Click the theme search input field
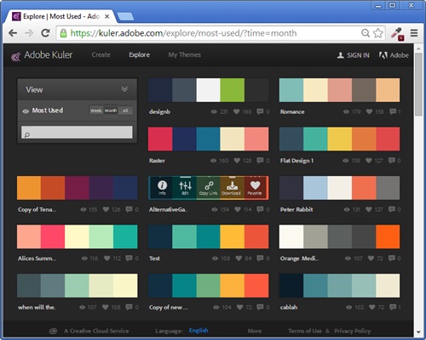Viewport: 426px width, 340px height. click(x=77, y=133)
